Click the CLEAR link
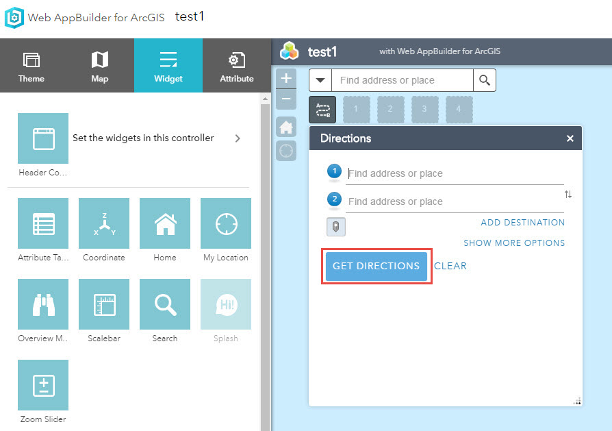The image size is (612, 431). pyautogui.click(x=450, y=266)
